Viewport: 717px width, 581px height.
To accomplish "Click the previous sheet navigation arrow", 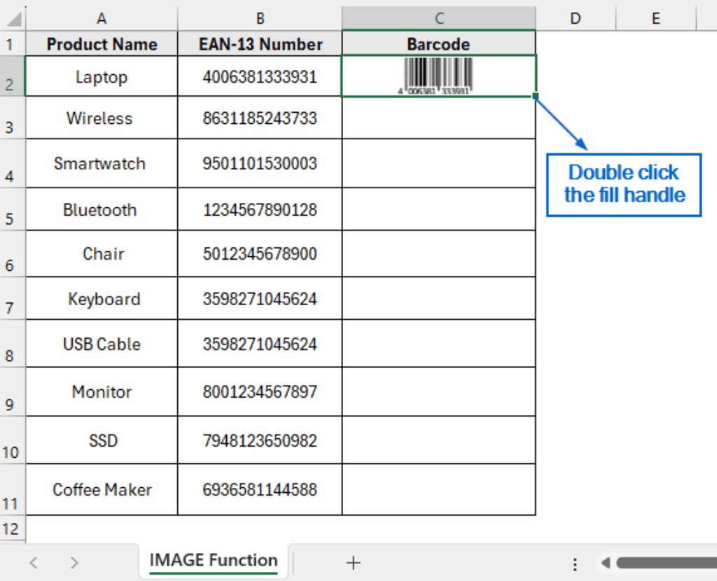I will point(34,562).
